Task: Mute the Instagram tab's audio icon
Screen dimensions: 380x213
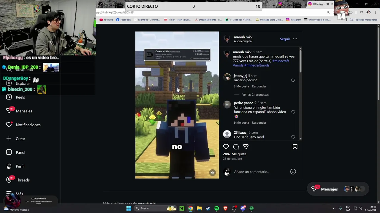Action: click(x=328, y=4)
